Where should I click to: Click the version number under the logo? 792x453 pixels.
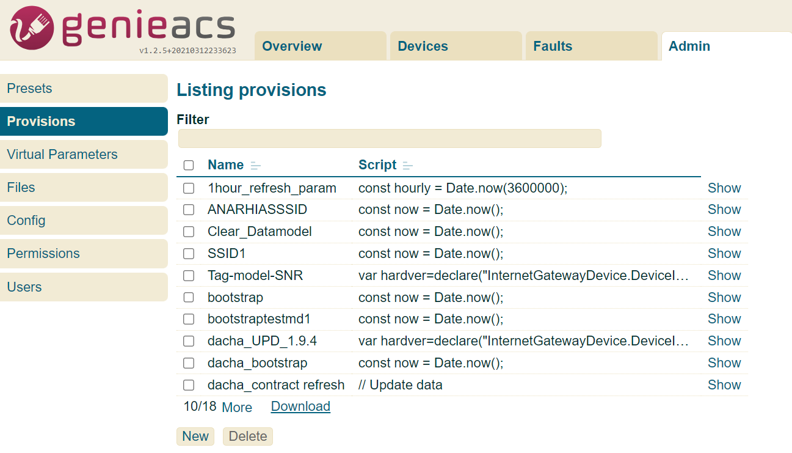187,51
